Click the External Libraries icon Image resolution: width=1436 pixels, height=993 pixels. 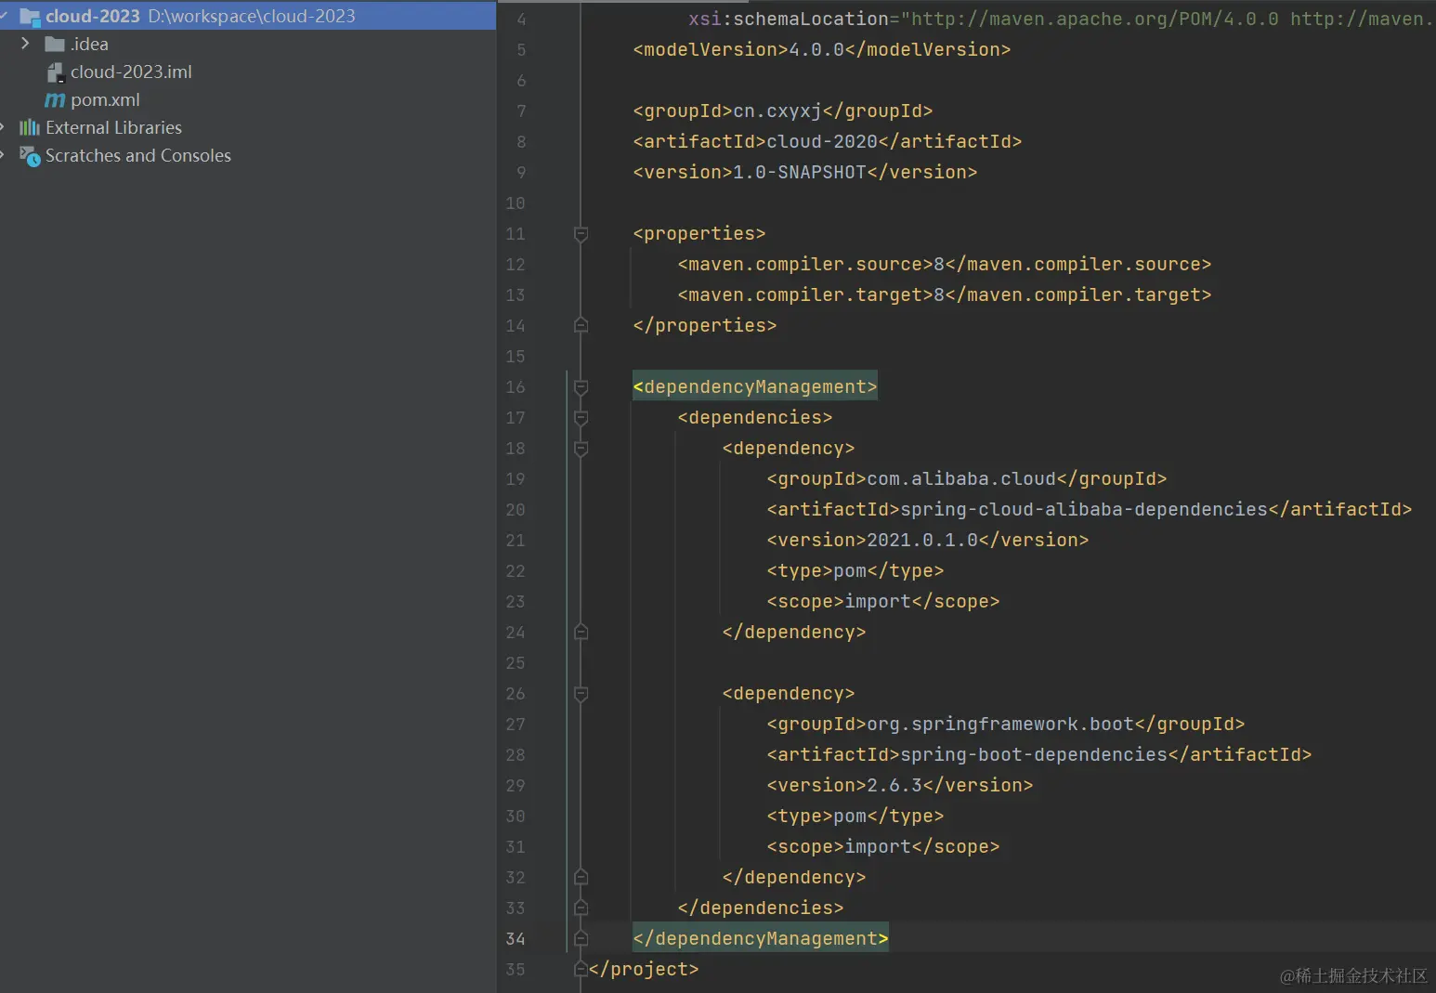[30, 127]
